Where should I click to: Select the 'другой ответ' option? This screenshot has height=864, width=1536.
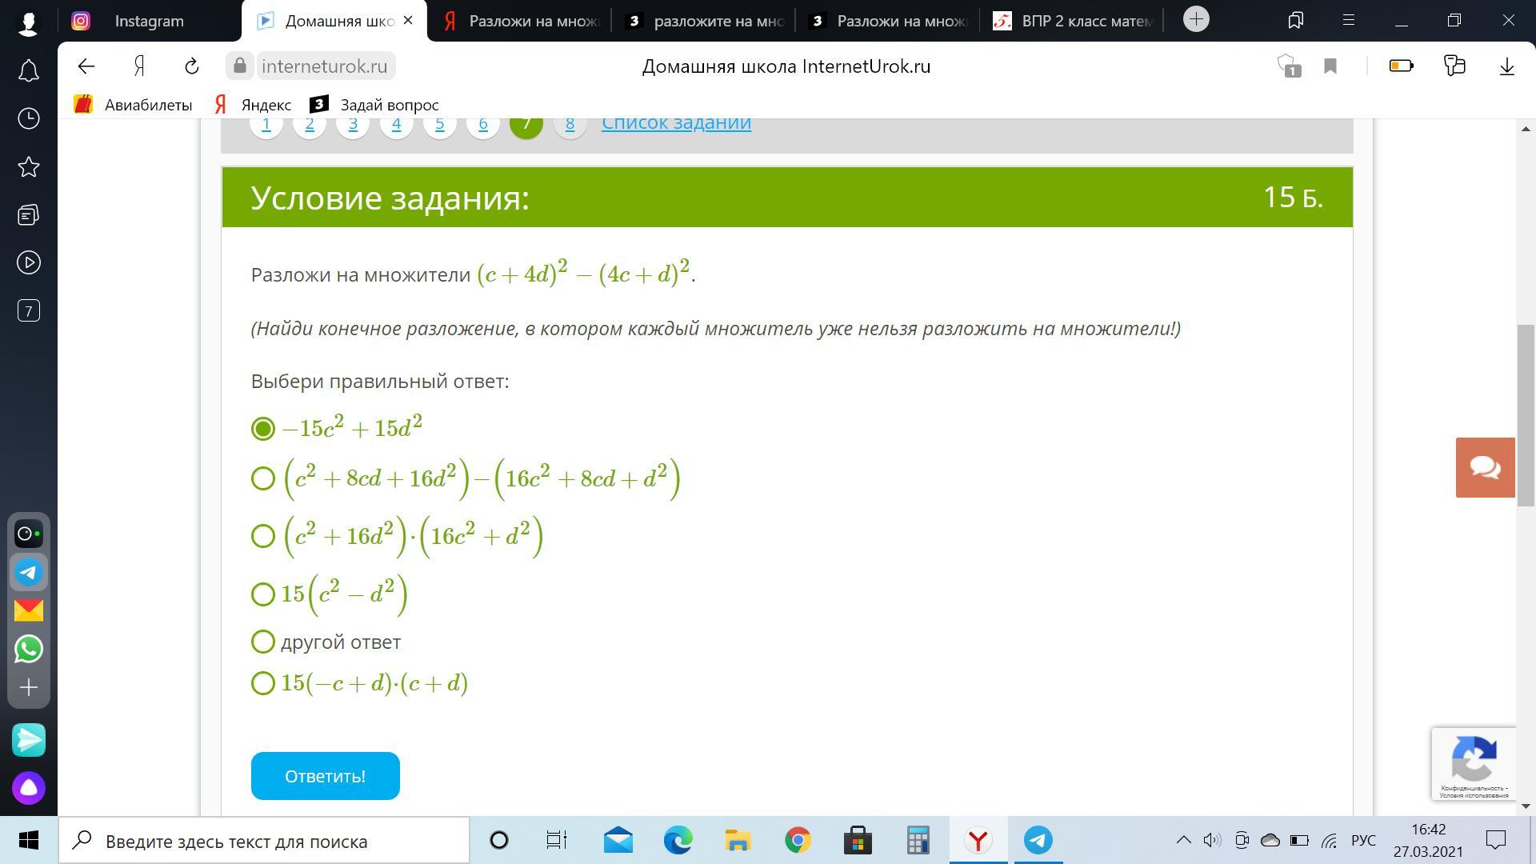[x=263, y=642]
